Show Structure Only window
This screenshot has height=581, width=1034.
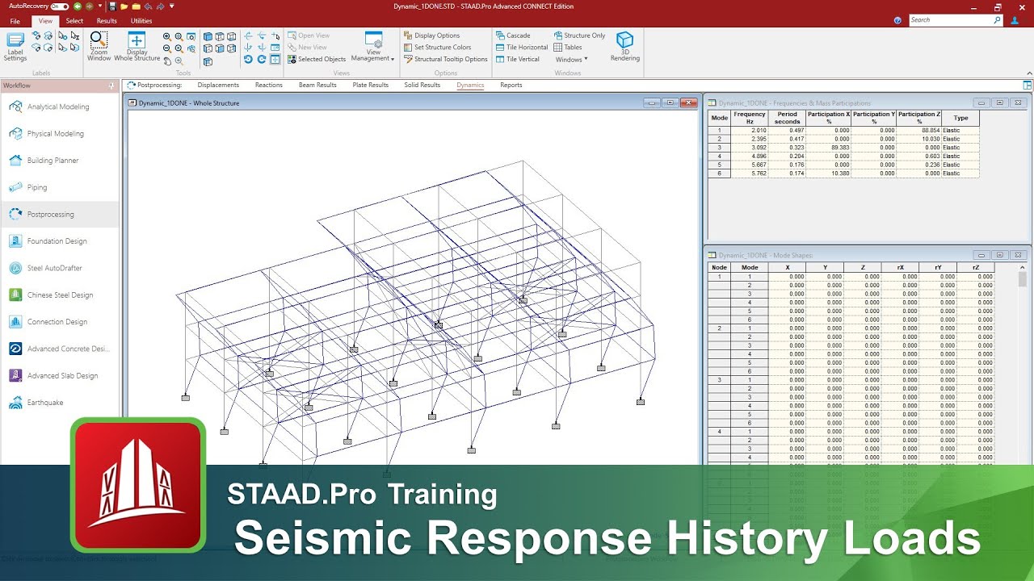[x=579, y=36]
